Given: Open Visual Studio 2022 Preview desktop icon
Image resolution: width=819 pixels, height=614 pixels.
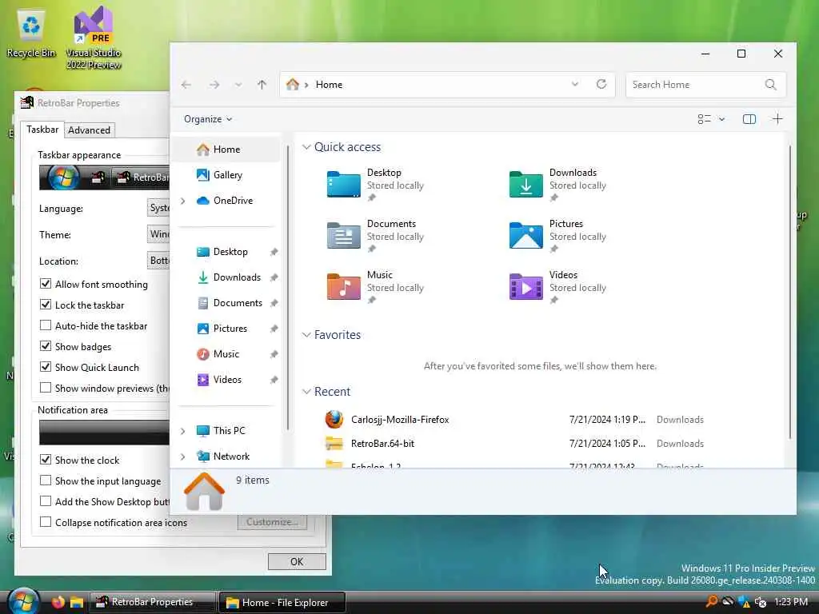Looking at the screenshot, I should (94, 38).
